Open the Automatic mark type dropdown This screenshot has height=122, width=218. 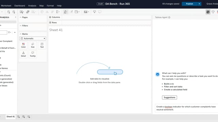coord(33,38)
